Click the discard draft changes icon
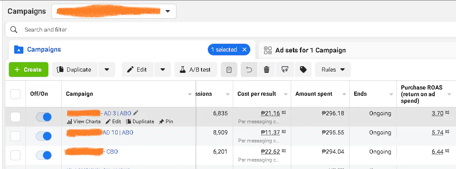Screen dimensions: 456x169 pos(285,70)
